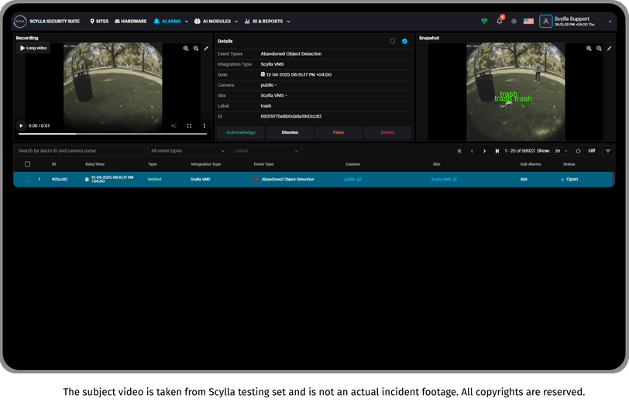Tick the checkbox for alarm row 1
Screen dimensions: 629x402
(27, 180)
